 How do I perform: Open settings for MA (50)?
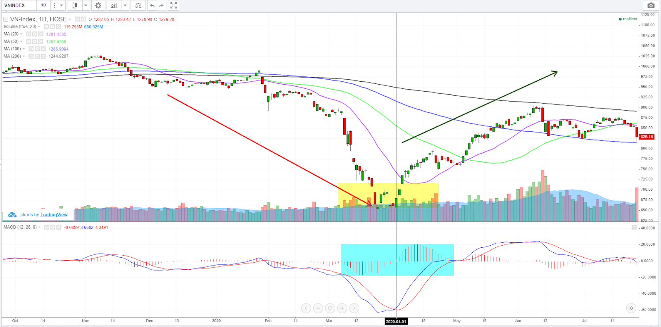(x=35, y=41)
